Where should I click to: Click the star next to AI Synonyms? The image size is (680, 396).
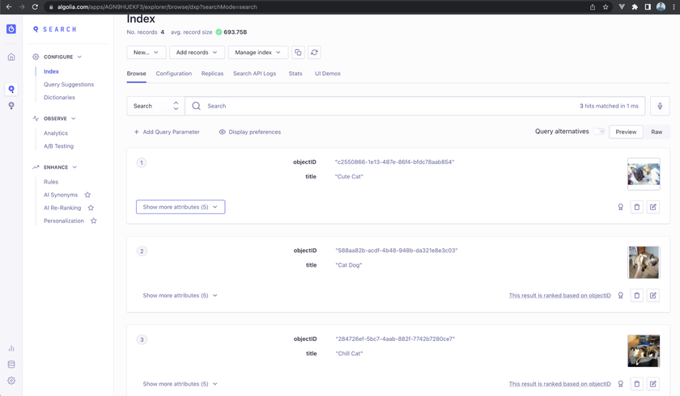coord(87,195)
